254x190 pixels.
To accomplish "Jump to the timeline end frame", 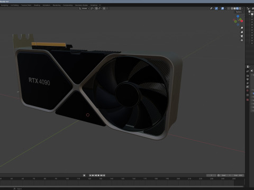I will [x=104, y=175].
